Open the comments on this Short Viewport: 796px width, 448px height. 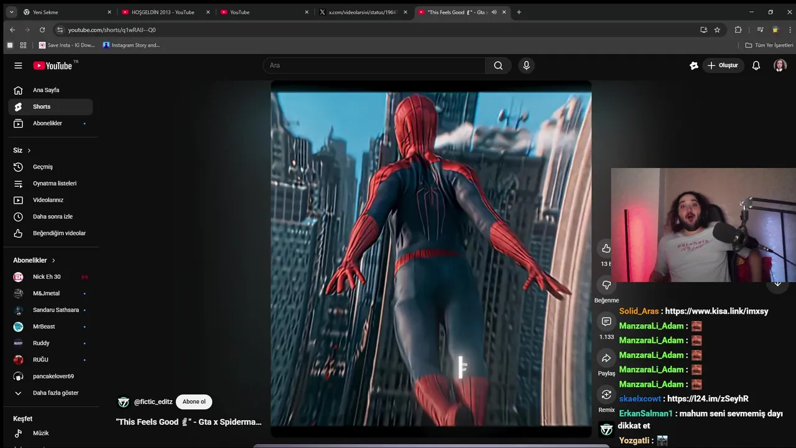606,322
